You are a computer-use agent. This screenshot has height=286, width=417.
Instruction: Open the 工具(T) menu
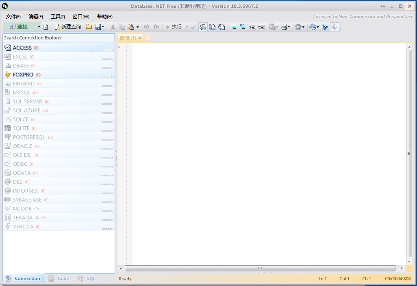point(57,16)
